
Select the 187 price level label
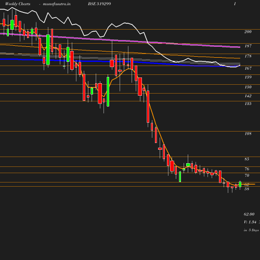248,46
